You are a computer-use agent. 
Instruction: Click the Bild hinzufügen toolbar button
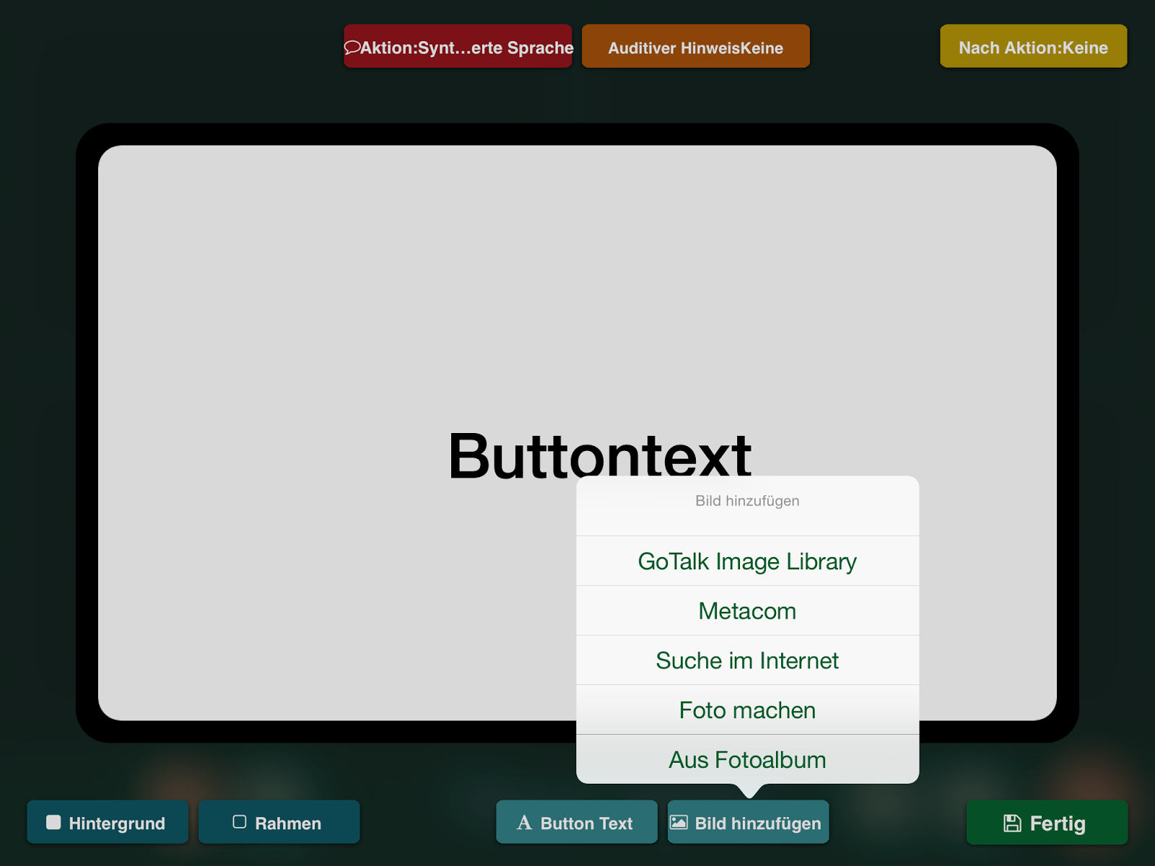pos(748,822)
